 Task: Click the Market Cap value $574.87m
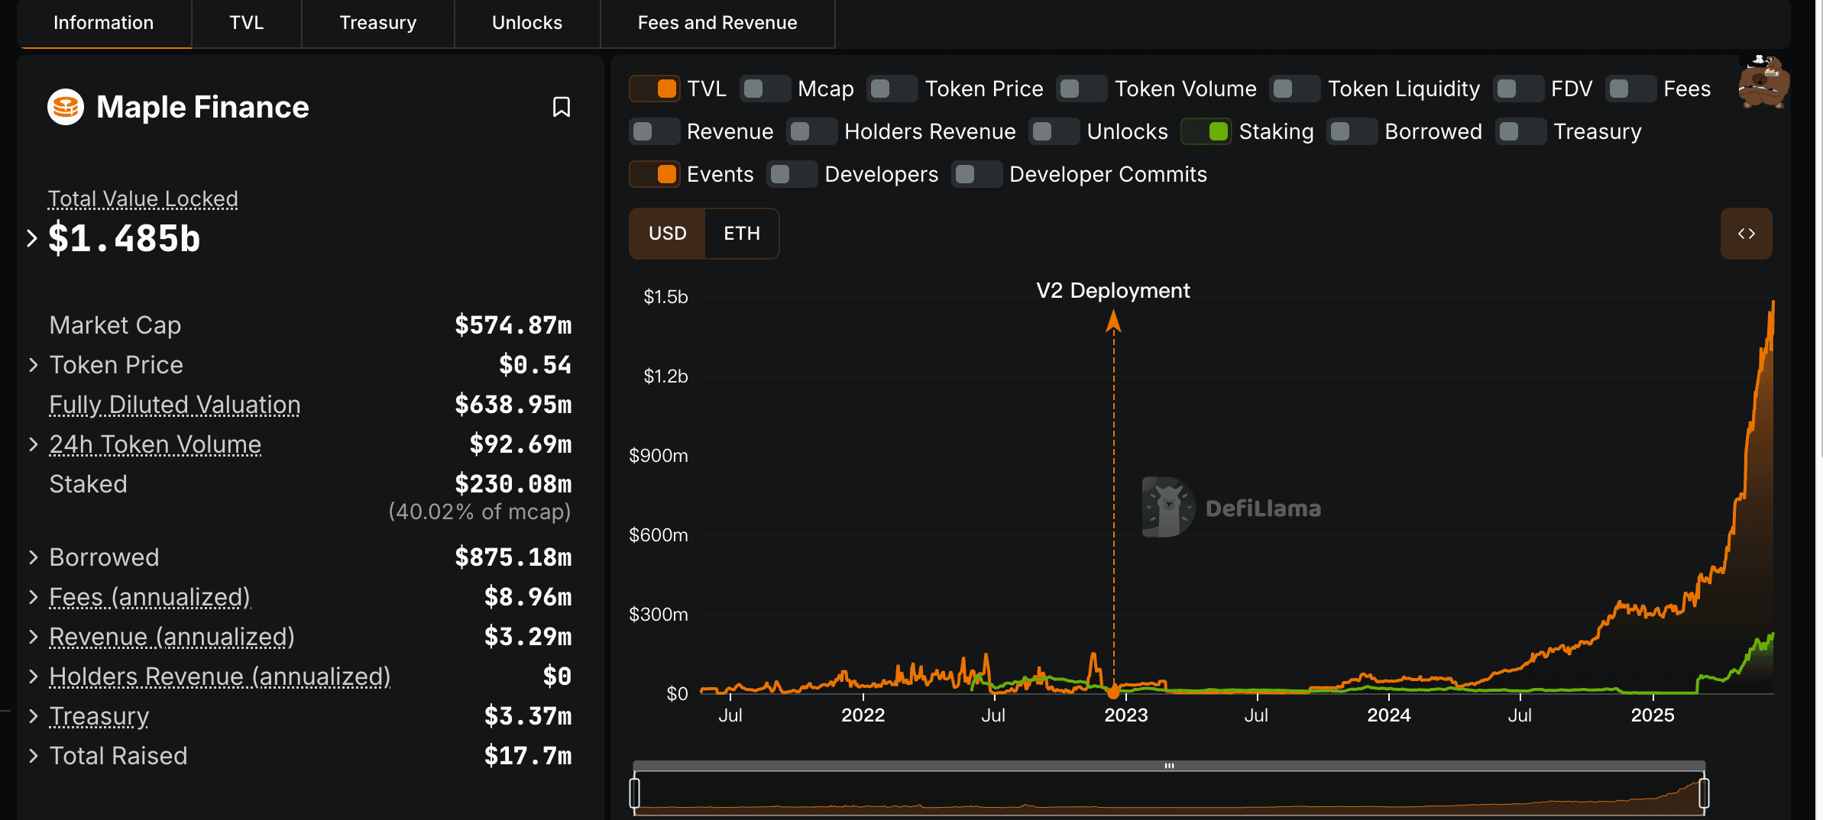click(513, 325)
